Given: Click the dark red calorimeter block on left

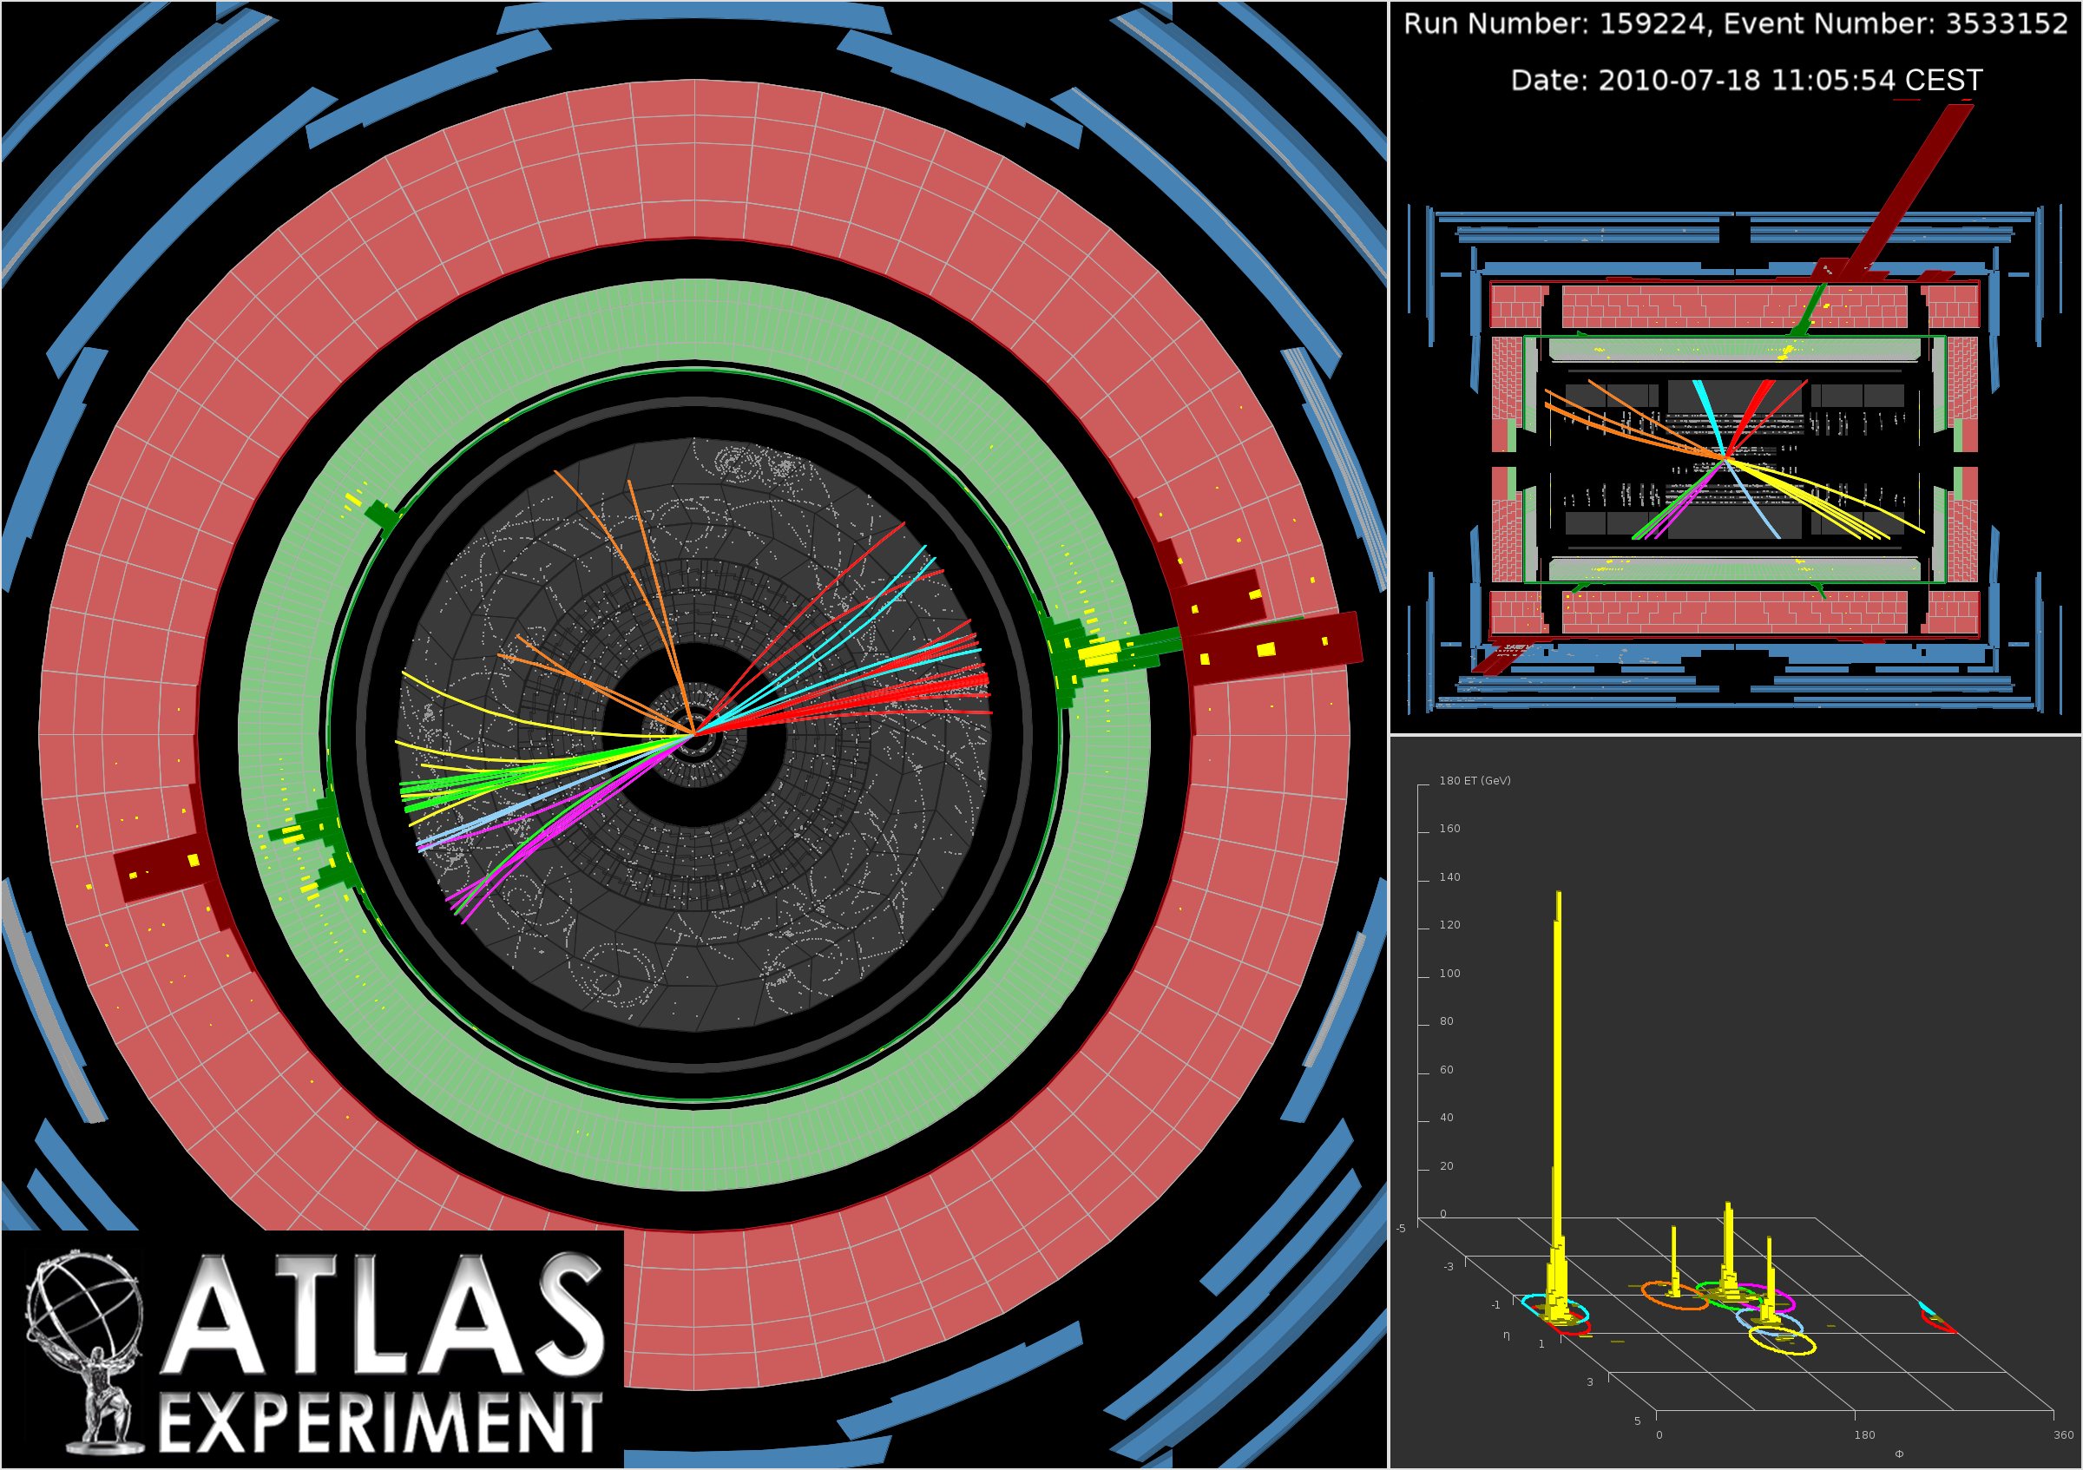Looking at the screenshot, I should [x=163, y=869].
